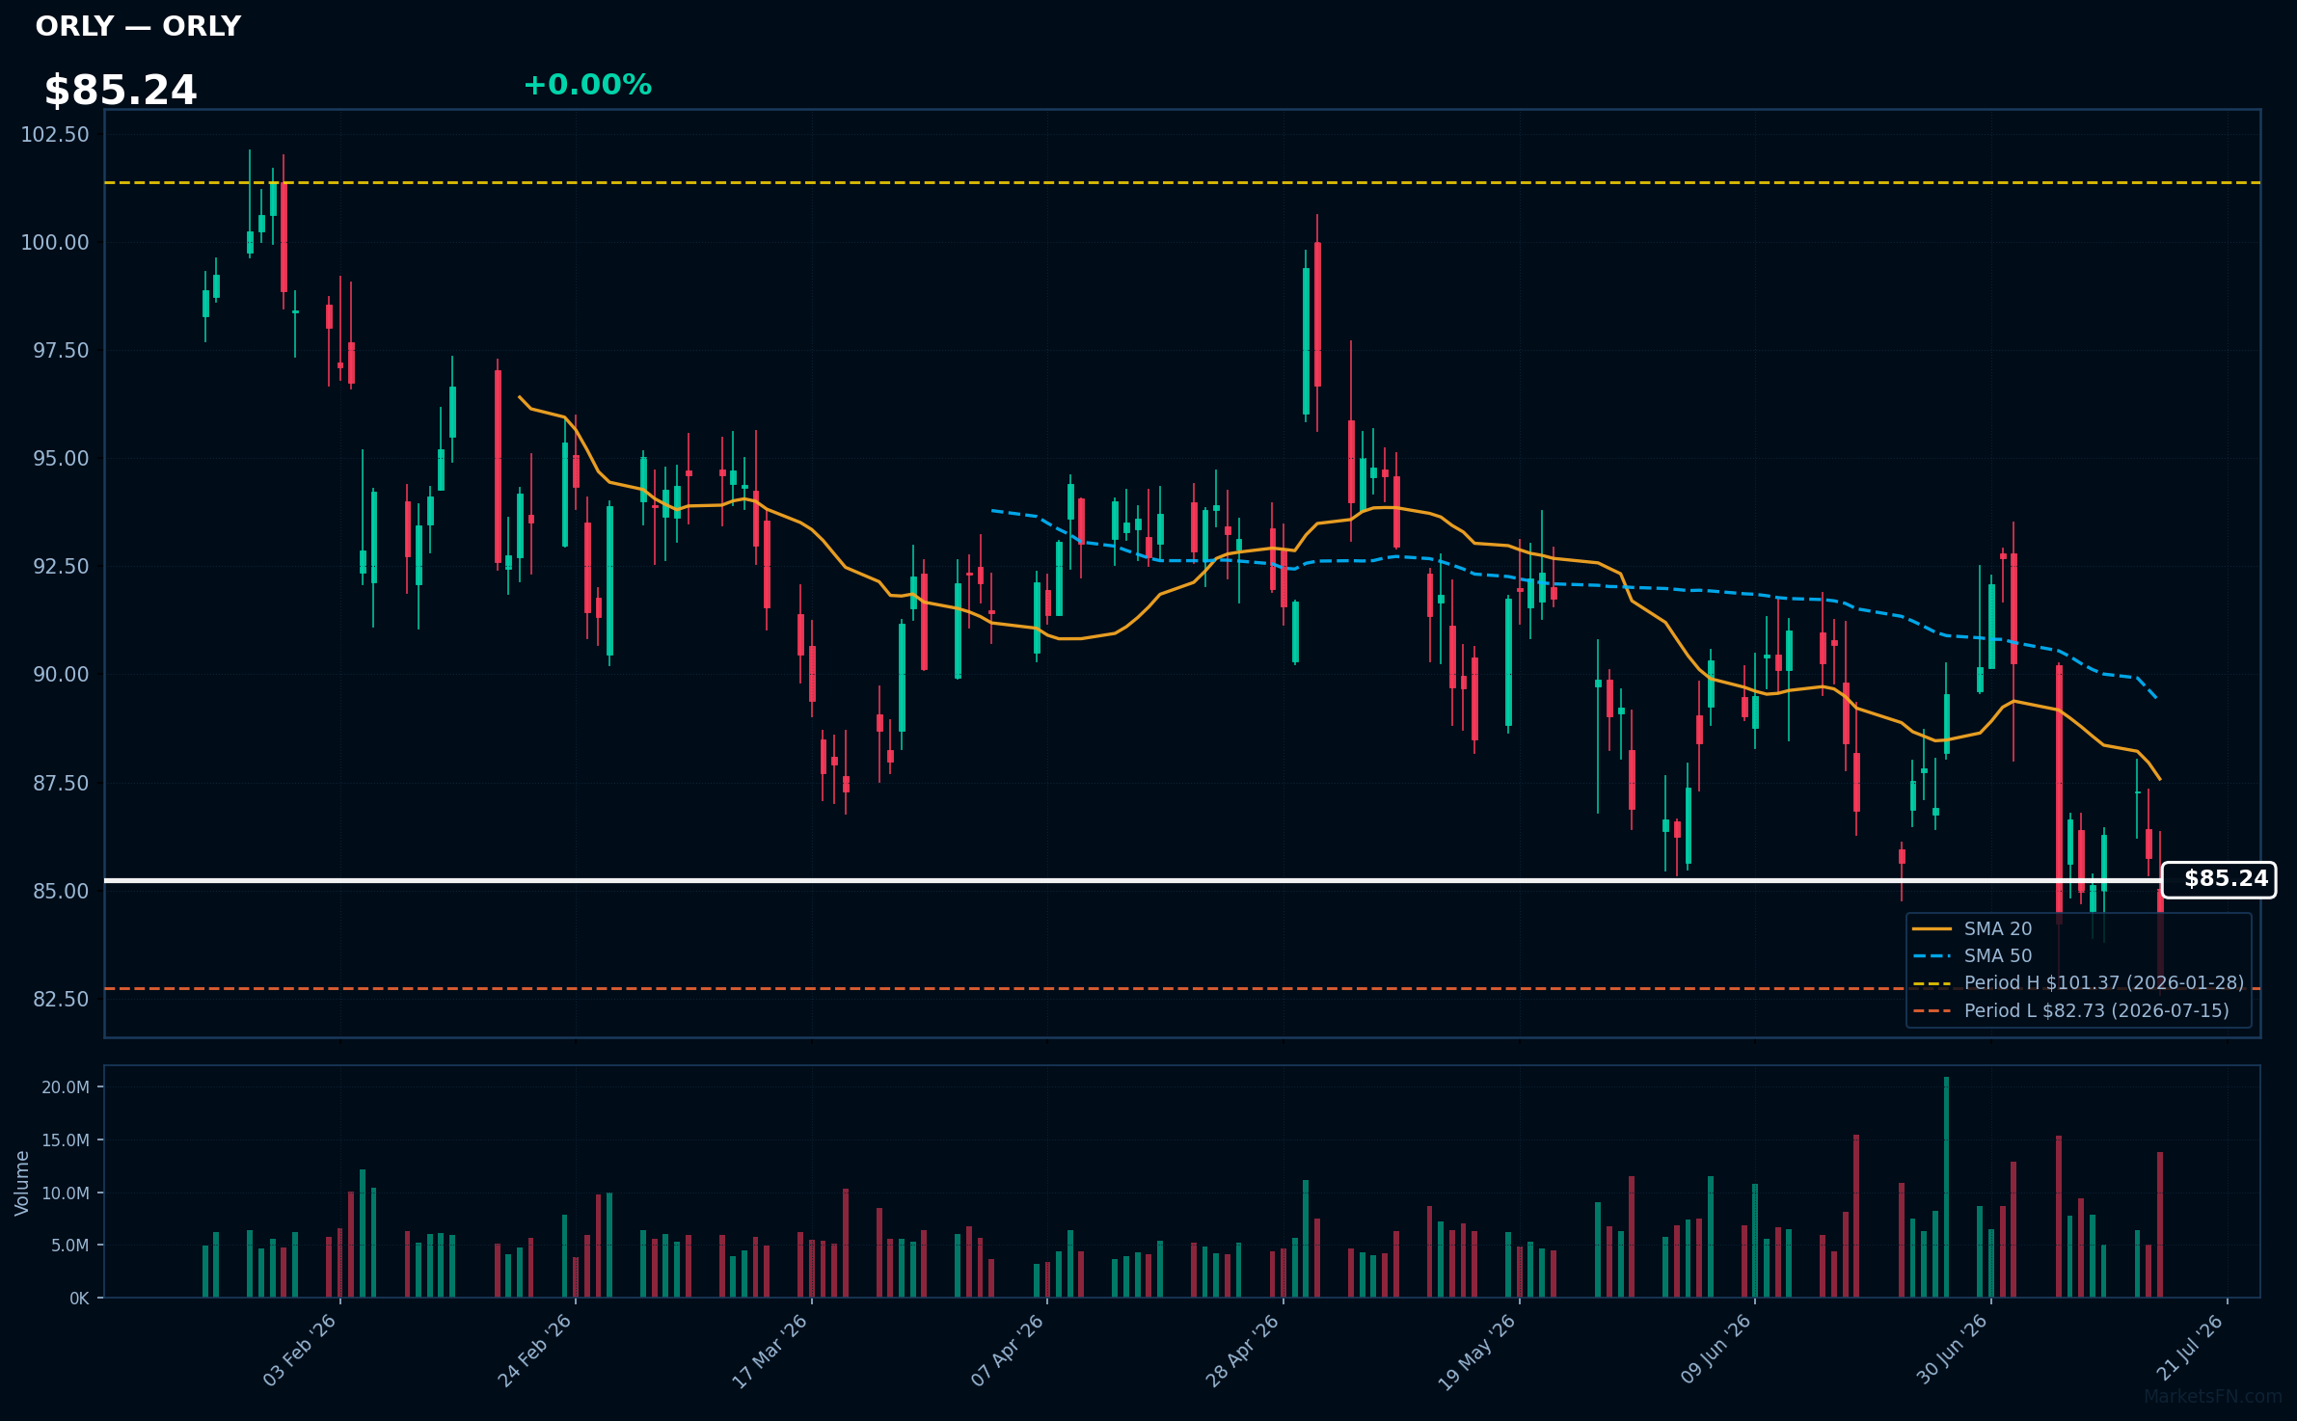
Task: Click the $85.24 current price tag
Action: click(2219, 879)
